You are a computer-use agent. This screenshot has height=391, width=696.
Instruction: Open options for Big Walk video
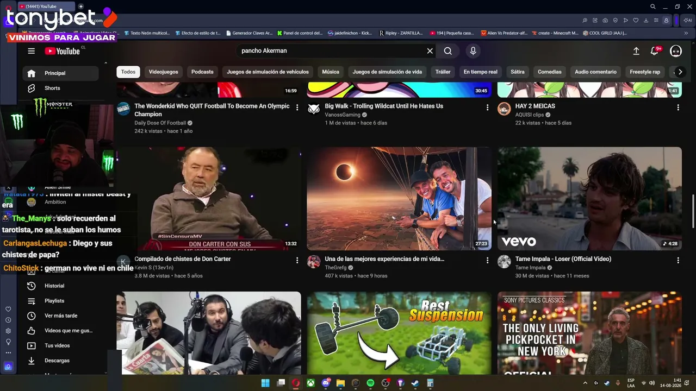pos(487,108)
